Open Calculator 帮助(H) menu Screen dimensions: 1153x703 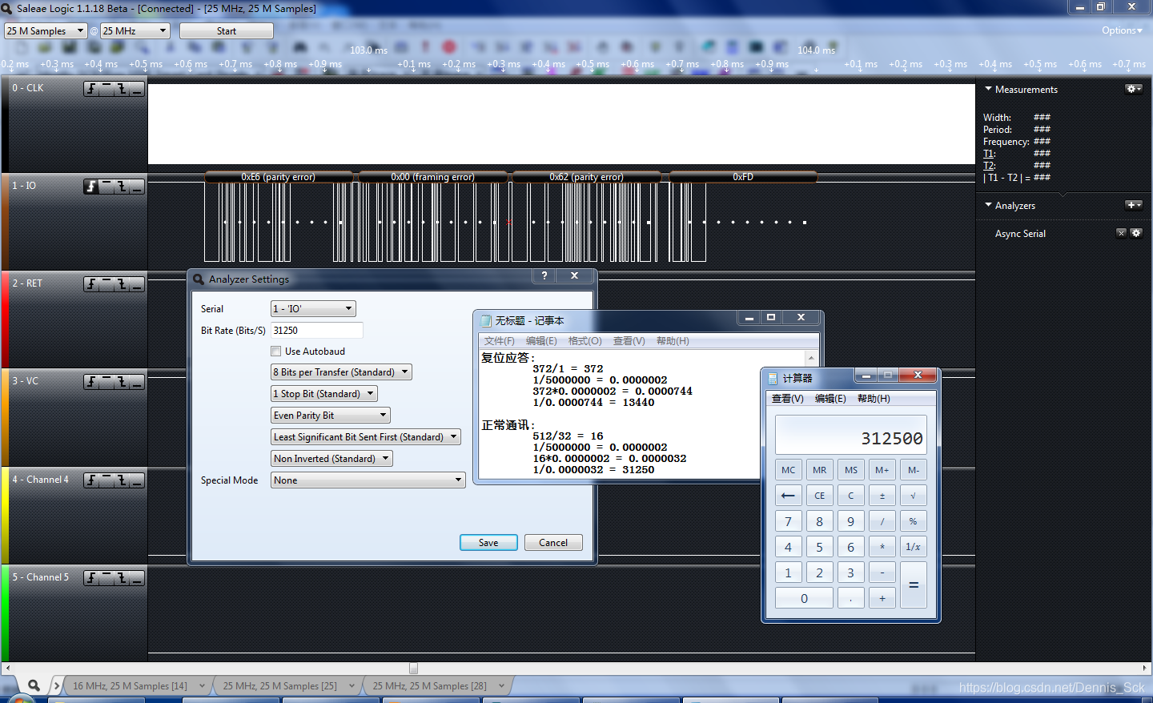pos(874,399)
